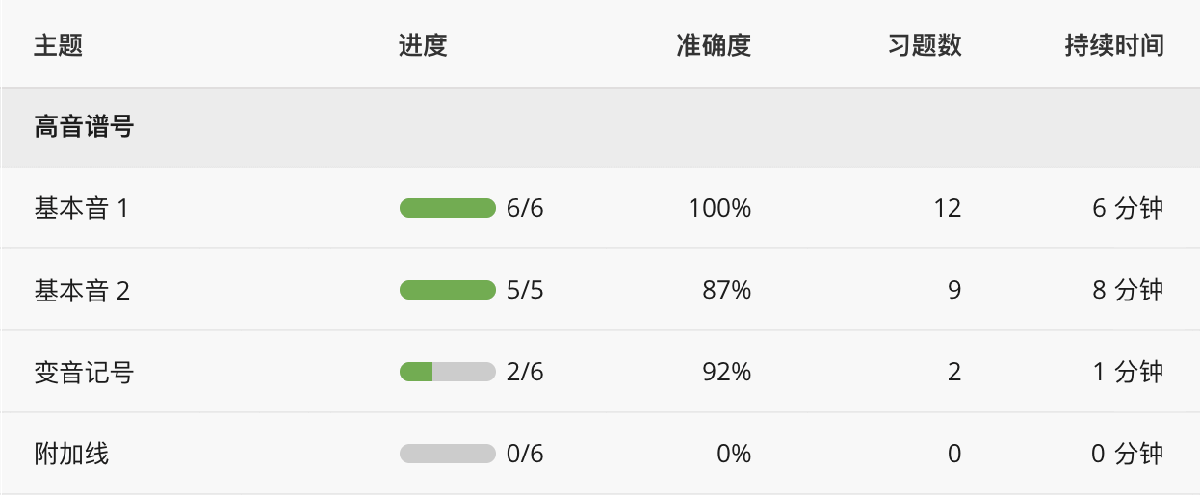Open the 附加线 topic
The height and width of the screenshot is (495, 1200).
(x=71, y=454)
